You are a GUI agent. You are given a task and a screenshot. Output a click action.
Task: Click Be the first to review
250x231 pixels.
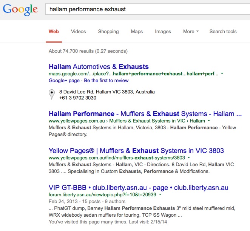[x=106, y=81]
